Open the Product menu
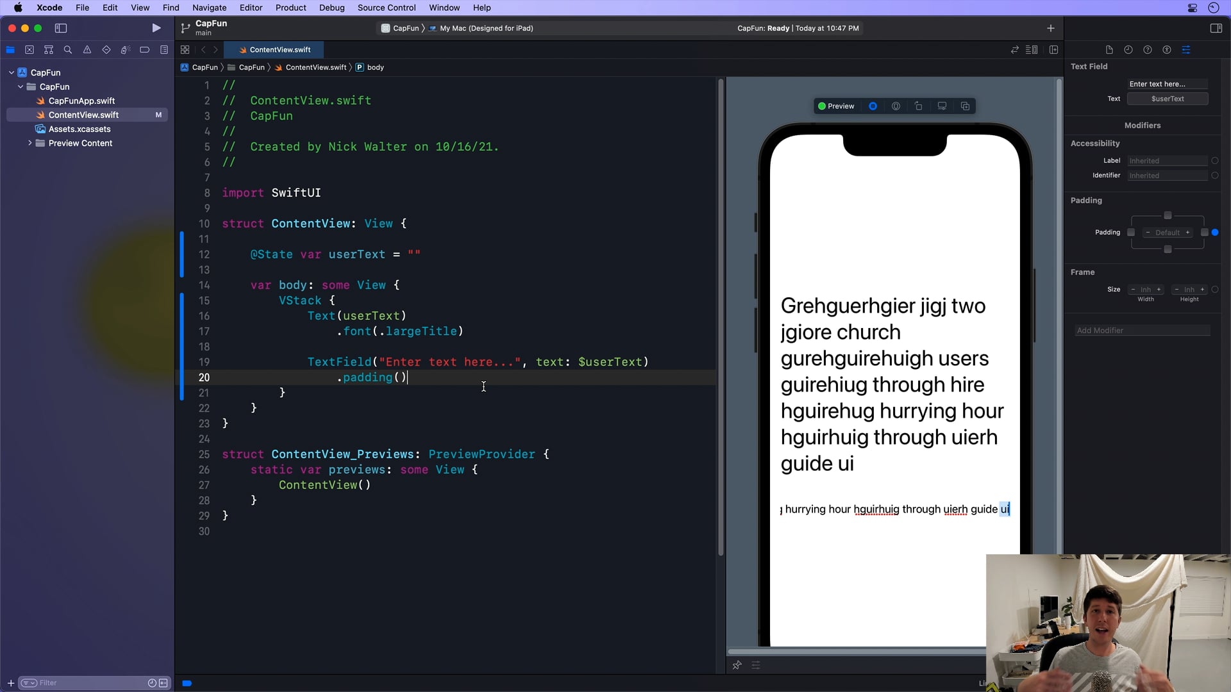1231x692 pixels. click(x=290, y=8)
